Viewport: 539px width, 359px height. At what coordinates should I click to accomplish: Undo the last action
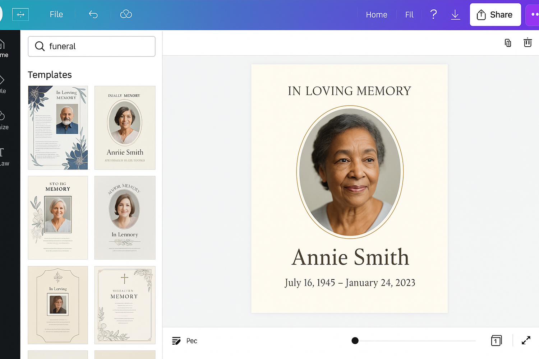pyautogui.click(x=93, y=14)
